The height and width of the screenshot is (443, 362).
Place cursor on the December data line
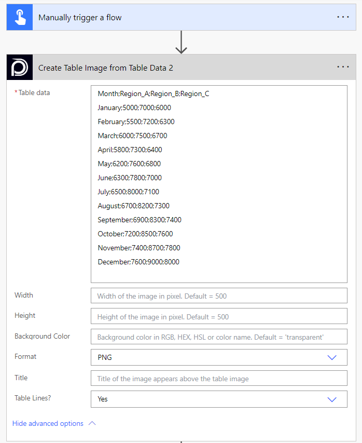(x=138, y=262)
